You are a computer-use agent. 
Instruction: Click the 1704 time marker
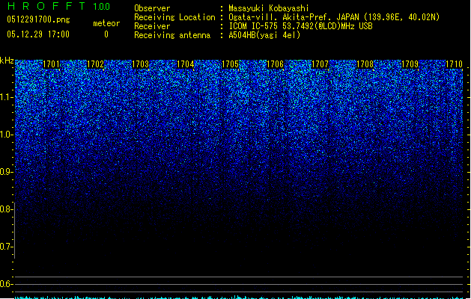coord(186,64)
